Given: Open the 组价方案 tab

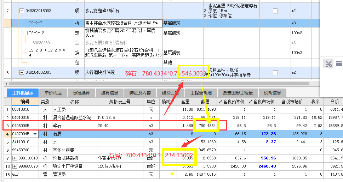Looking at the screenshot, I should [x=170, y=93].
